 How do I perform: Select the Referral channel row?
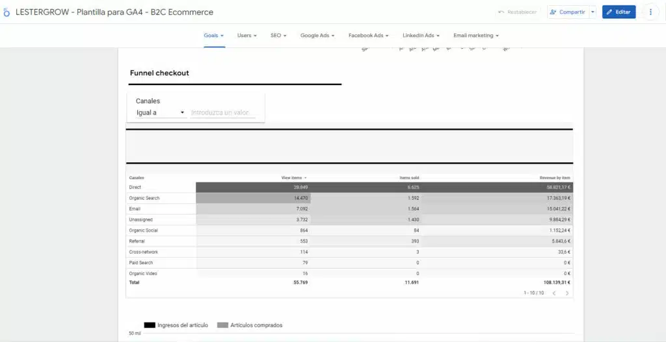349,241
